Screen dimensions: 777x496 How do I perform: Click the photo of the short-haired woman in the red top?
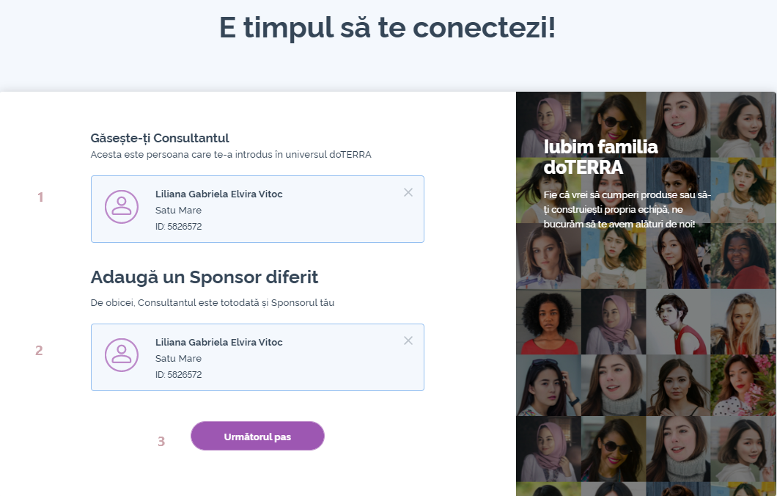[x=678, y=321]
